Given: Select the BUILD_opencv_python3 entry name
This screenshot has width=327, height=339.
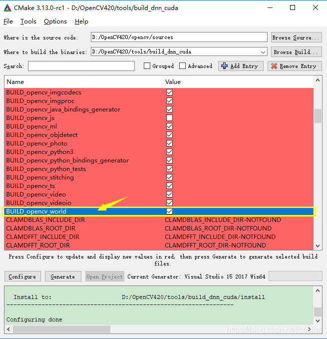Looking at the screenshot, I should [40, 152].
